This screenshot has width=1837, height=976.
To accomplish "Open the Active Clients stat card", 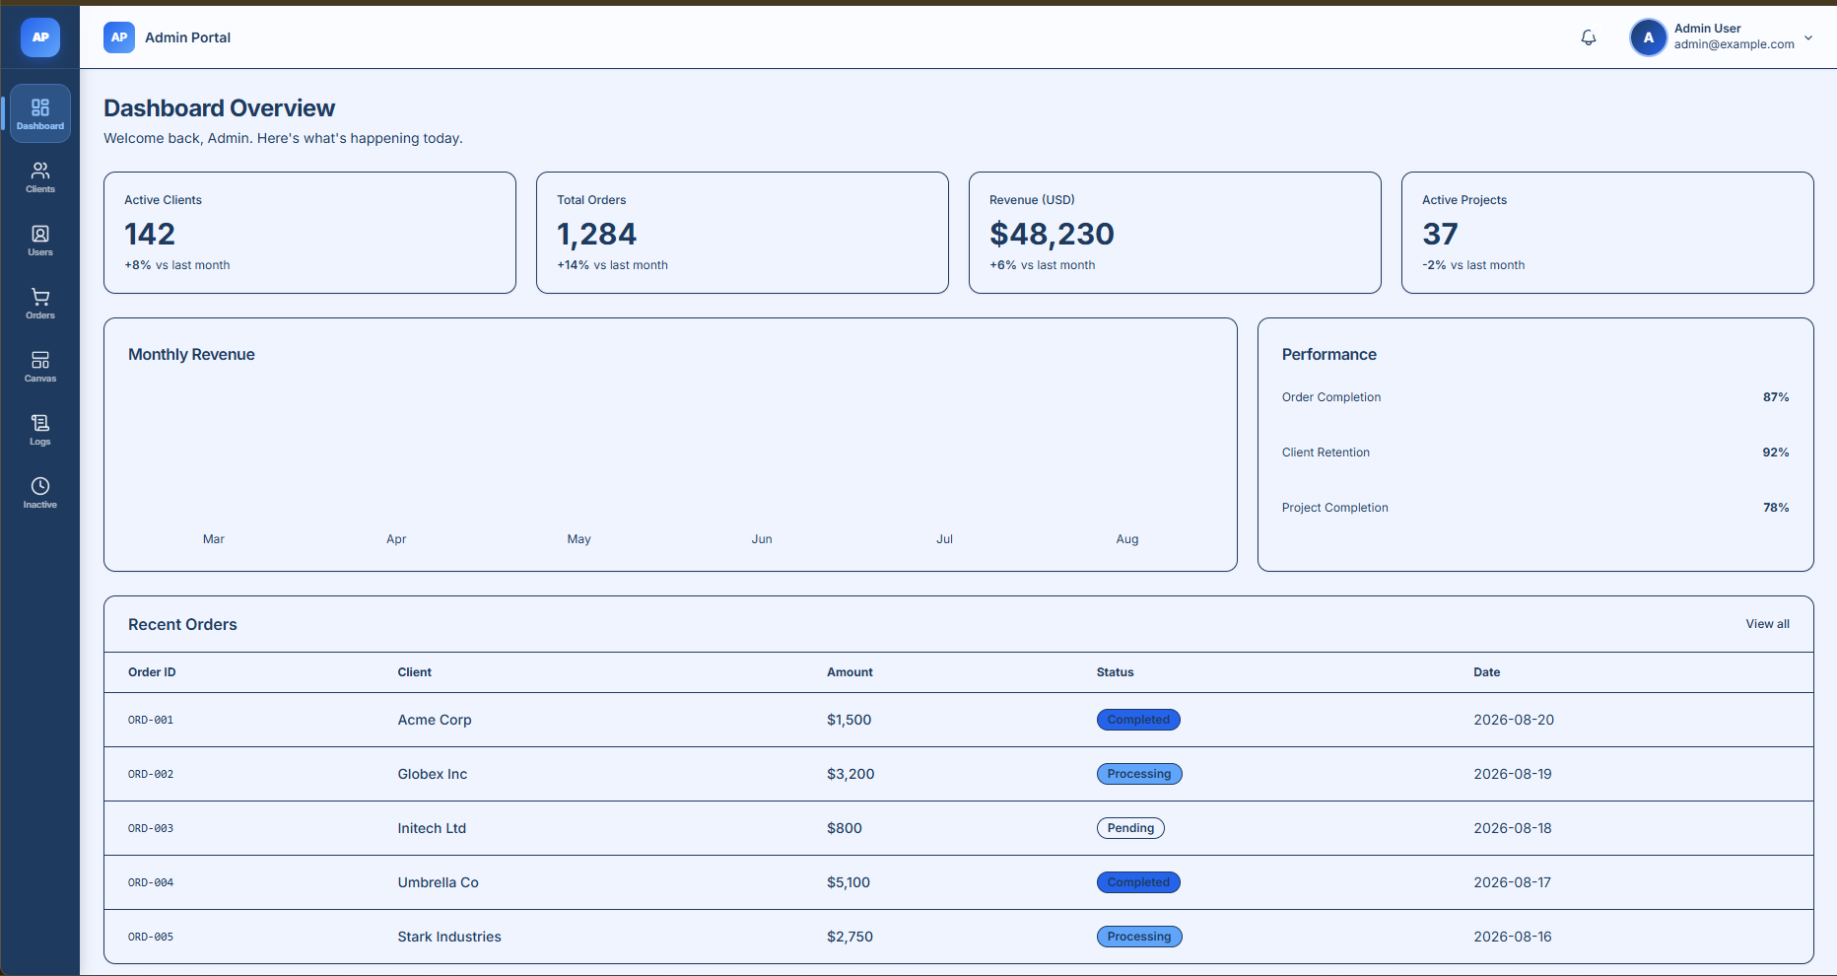I will pyautogui.click(x=309, y=233).
